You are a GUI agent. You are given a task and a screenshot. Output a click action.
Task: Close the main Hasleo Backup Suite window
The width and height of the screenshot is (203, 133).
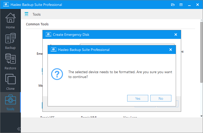click(198, 5)
